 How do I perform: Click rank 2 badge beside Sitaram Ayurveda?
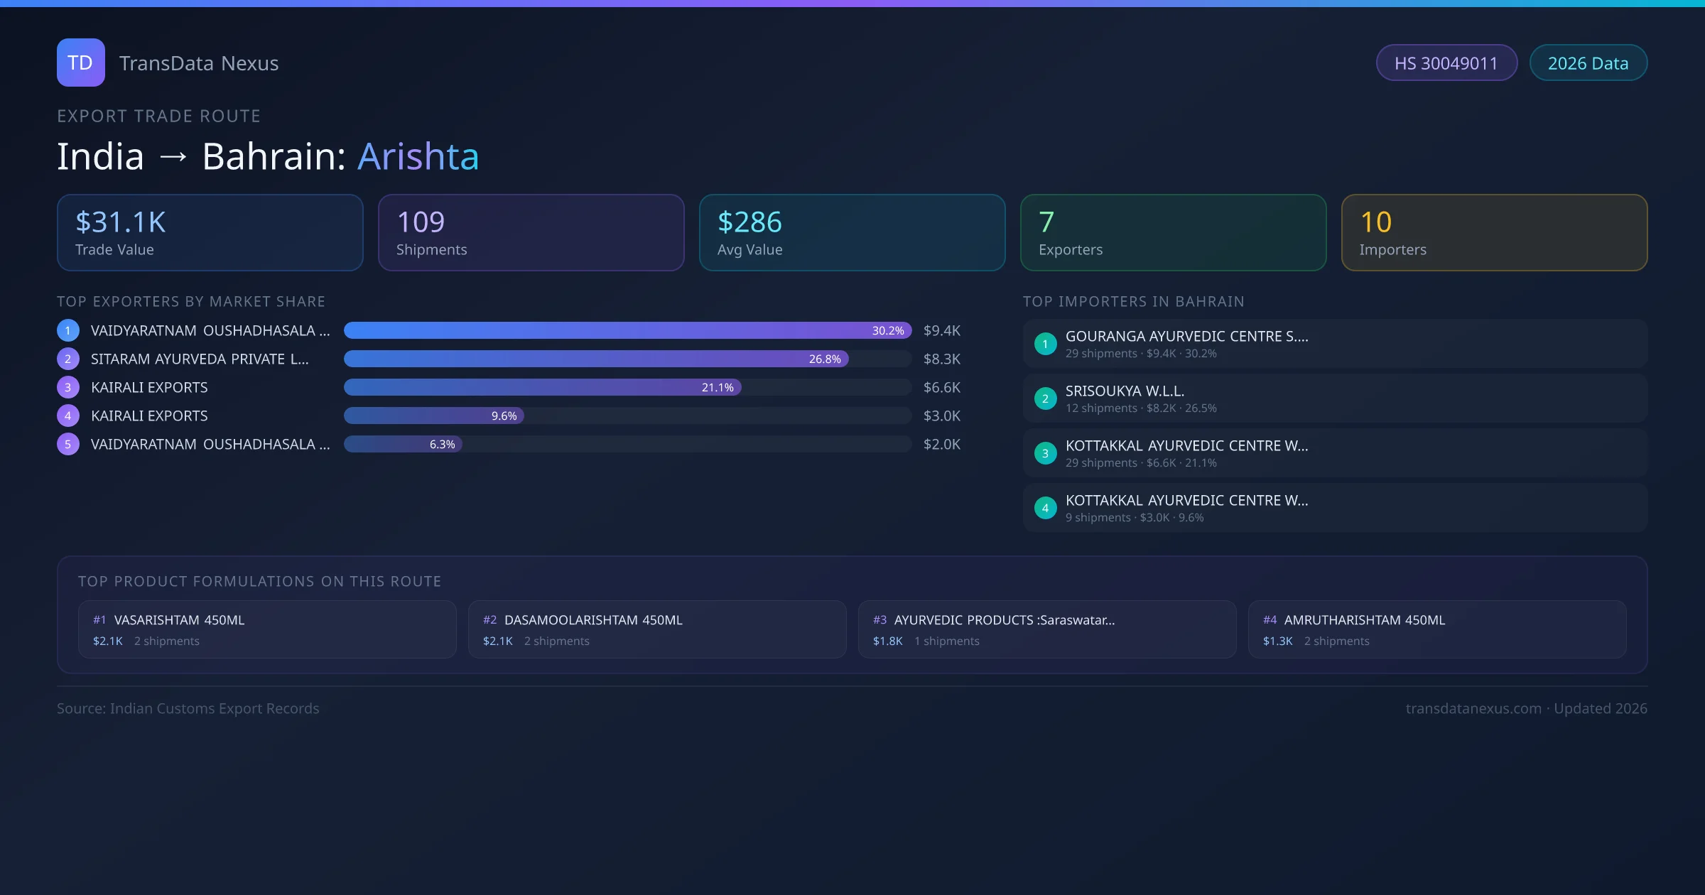68,359
